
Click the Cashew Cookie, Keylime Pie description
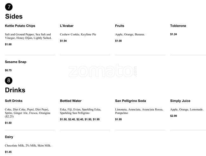[78, 34]
